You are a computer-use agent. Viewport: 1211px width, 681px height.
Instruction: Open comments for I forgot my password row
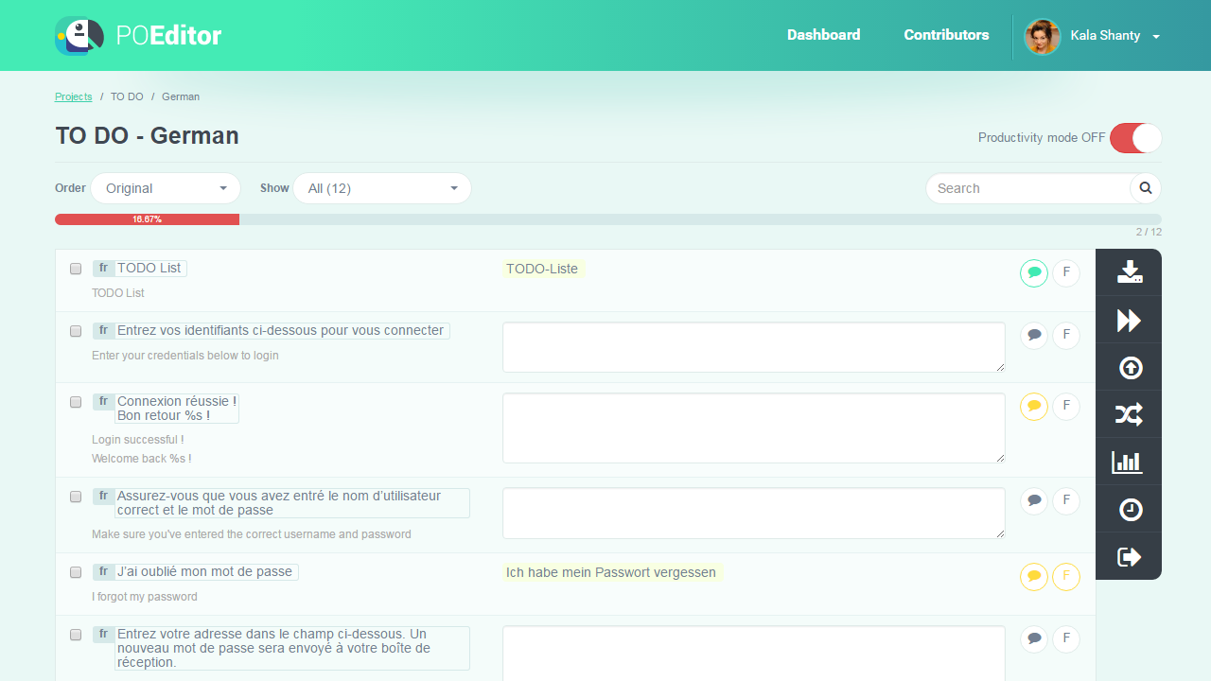point(1034,576)
